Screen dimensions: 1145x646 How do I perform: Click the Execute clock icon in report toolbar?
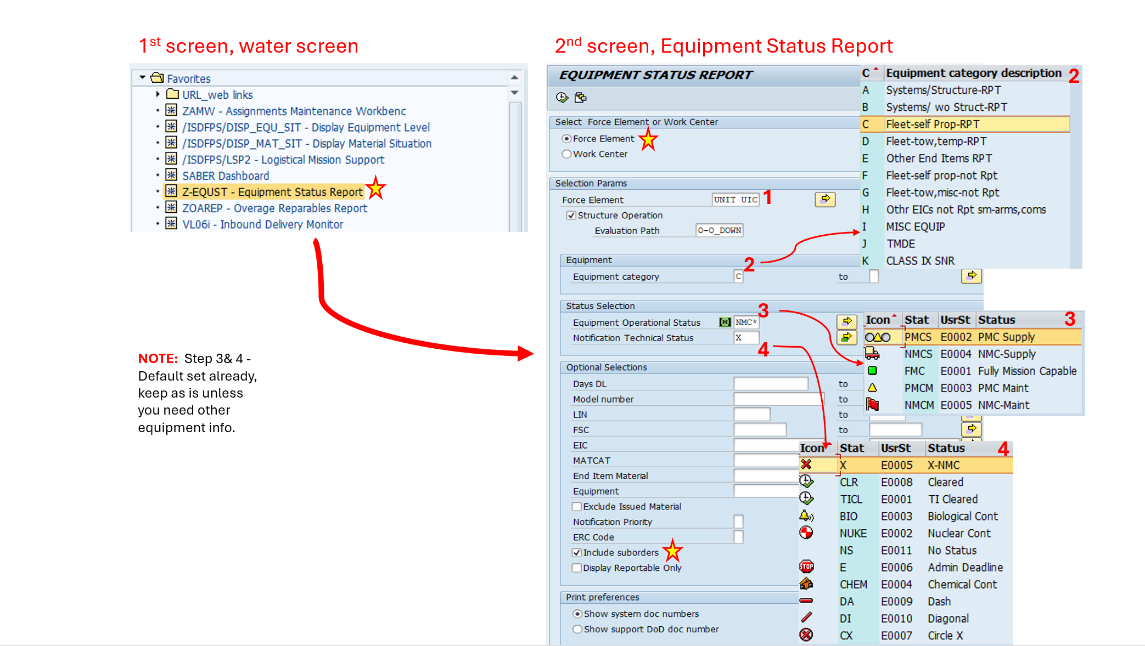click(x=562, y=98)
